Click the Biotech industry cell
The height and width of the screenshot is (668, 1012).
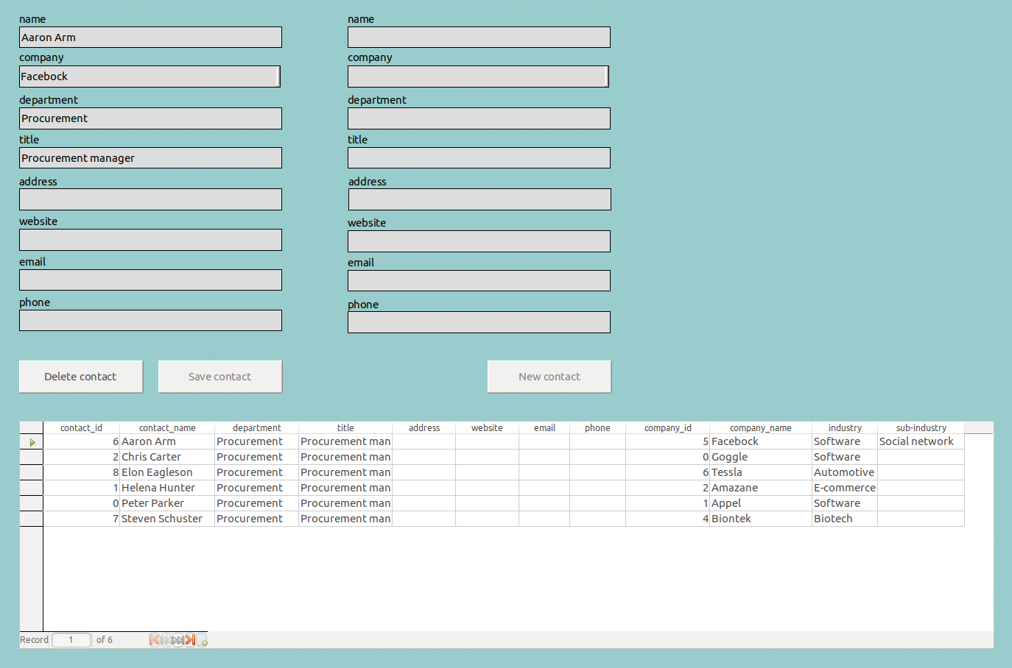[x=845, y=519]
